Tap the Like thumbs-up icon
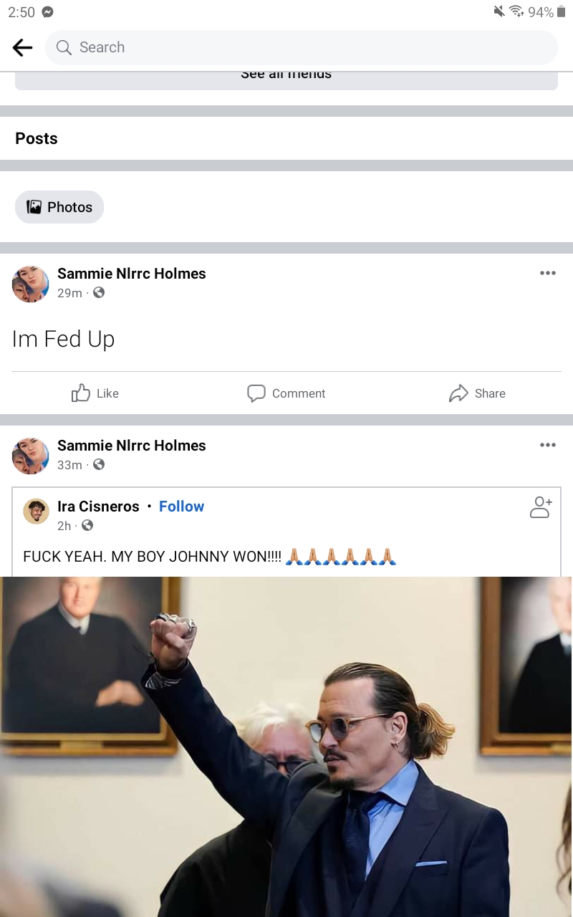 [80, 393]
